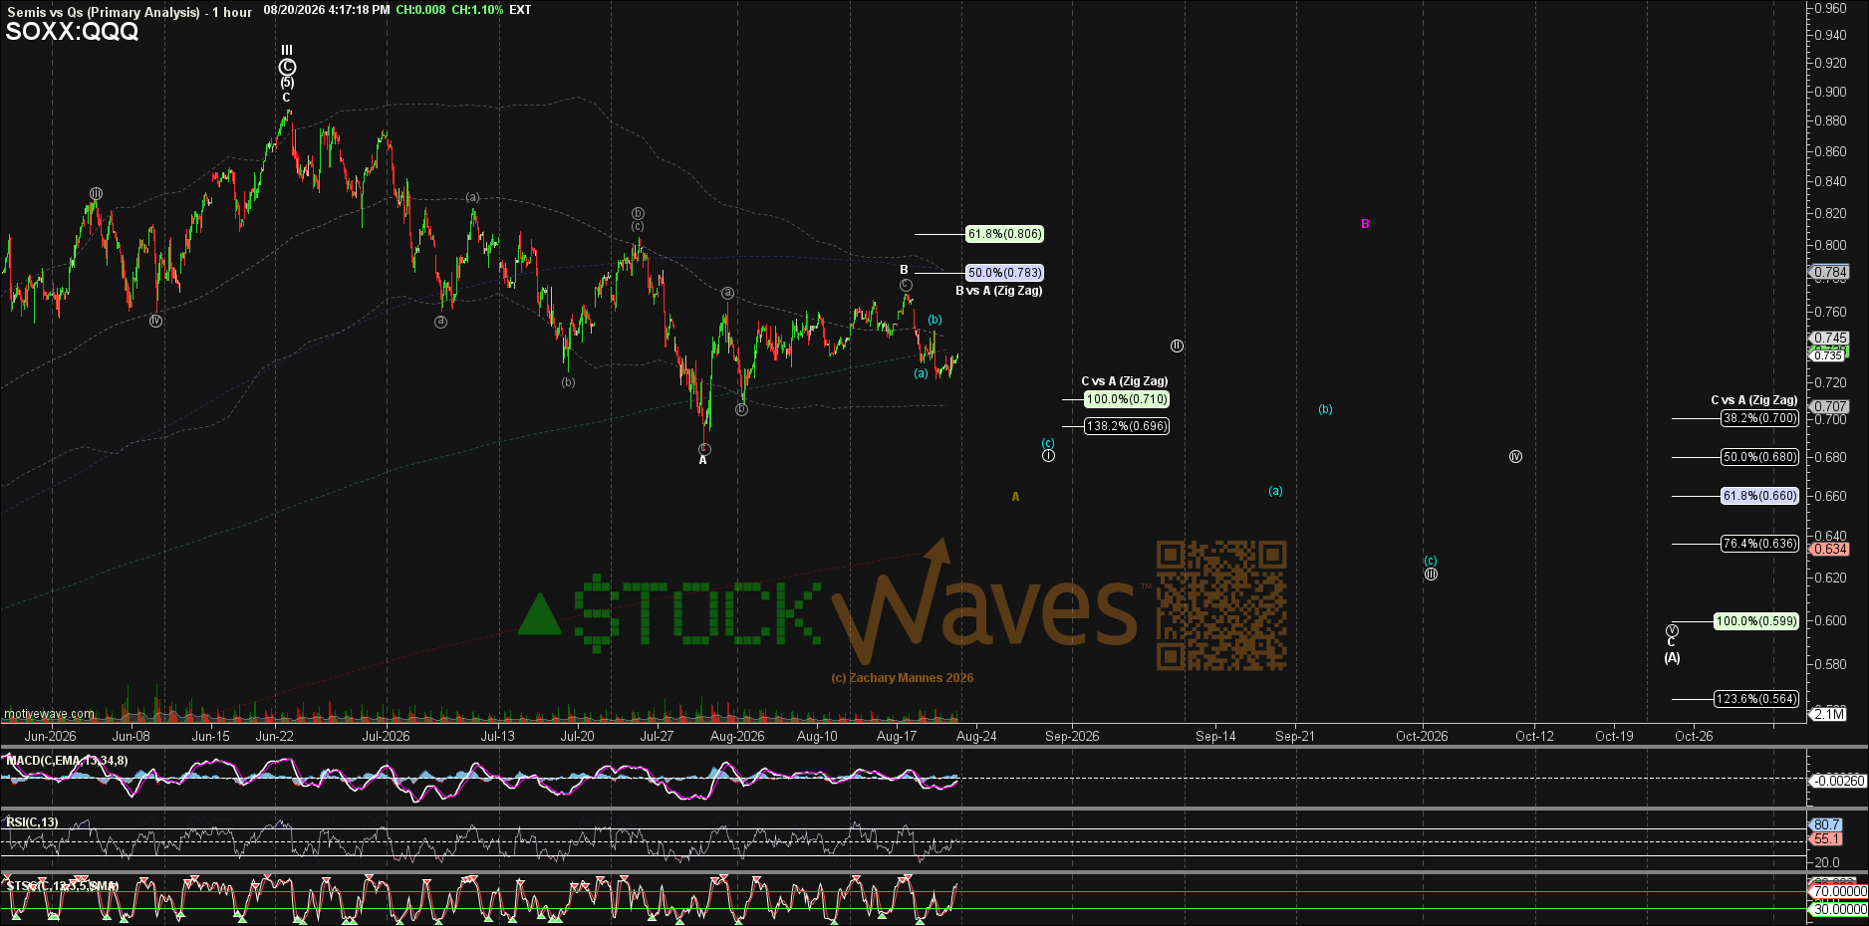The image size is (1869, 926).
Task: Open the motivewave.com link
Action: [x=49, y=714]
